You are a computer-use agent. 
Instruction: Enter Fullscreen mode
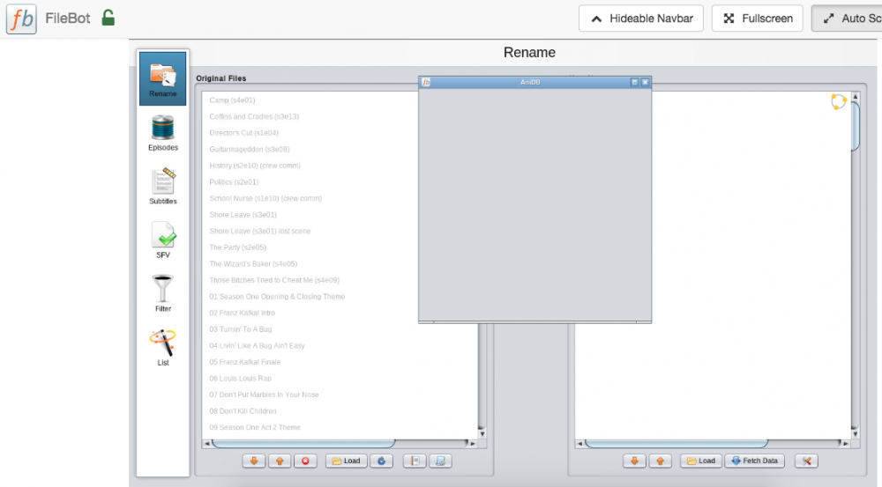[x=758, y=18]
